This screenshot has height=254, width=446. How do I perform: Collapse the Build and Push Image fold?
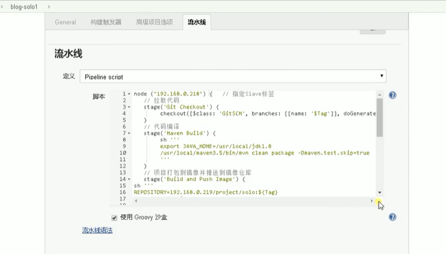[129, 179]
